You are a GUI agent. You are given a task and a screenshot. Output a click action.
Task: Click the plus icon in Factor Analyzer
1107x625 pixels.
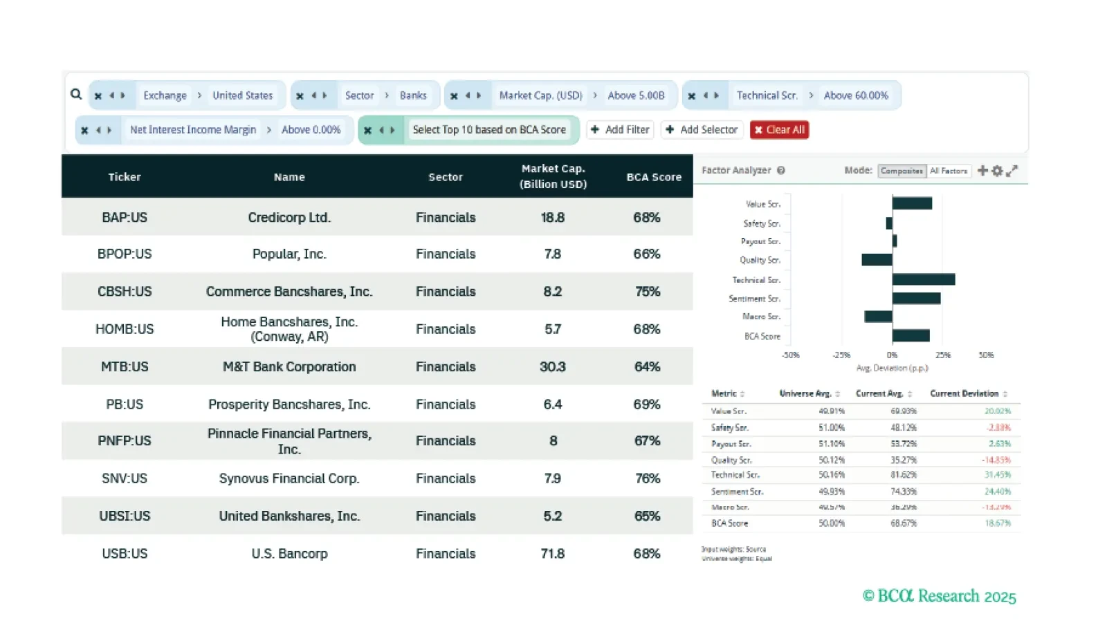click(x=982, y=171)
